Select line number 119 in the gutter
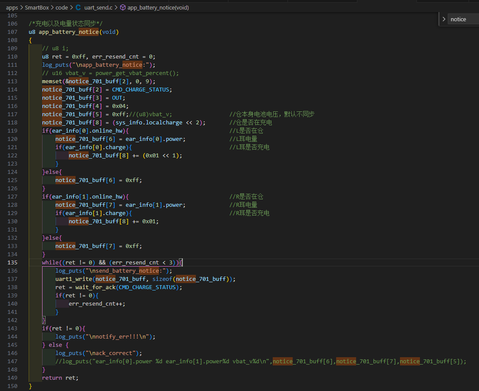The image size is (479, 391). pos(13,130)
